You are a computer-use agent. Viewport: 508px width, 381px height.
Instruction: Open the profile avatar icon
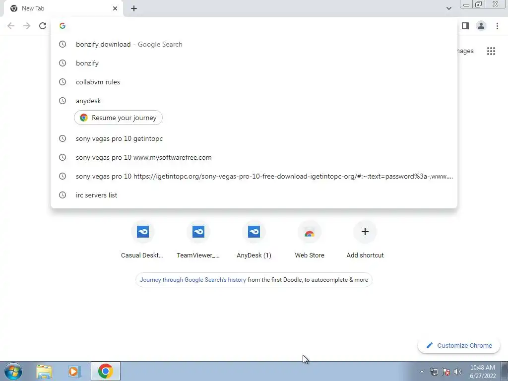(x=481, y=26)
